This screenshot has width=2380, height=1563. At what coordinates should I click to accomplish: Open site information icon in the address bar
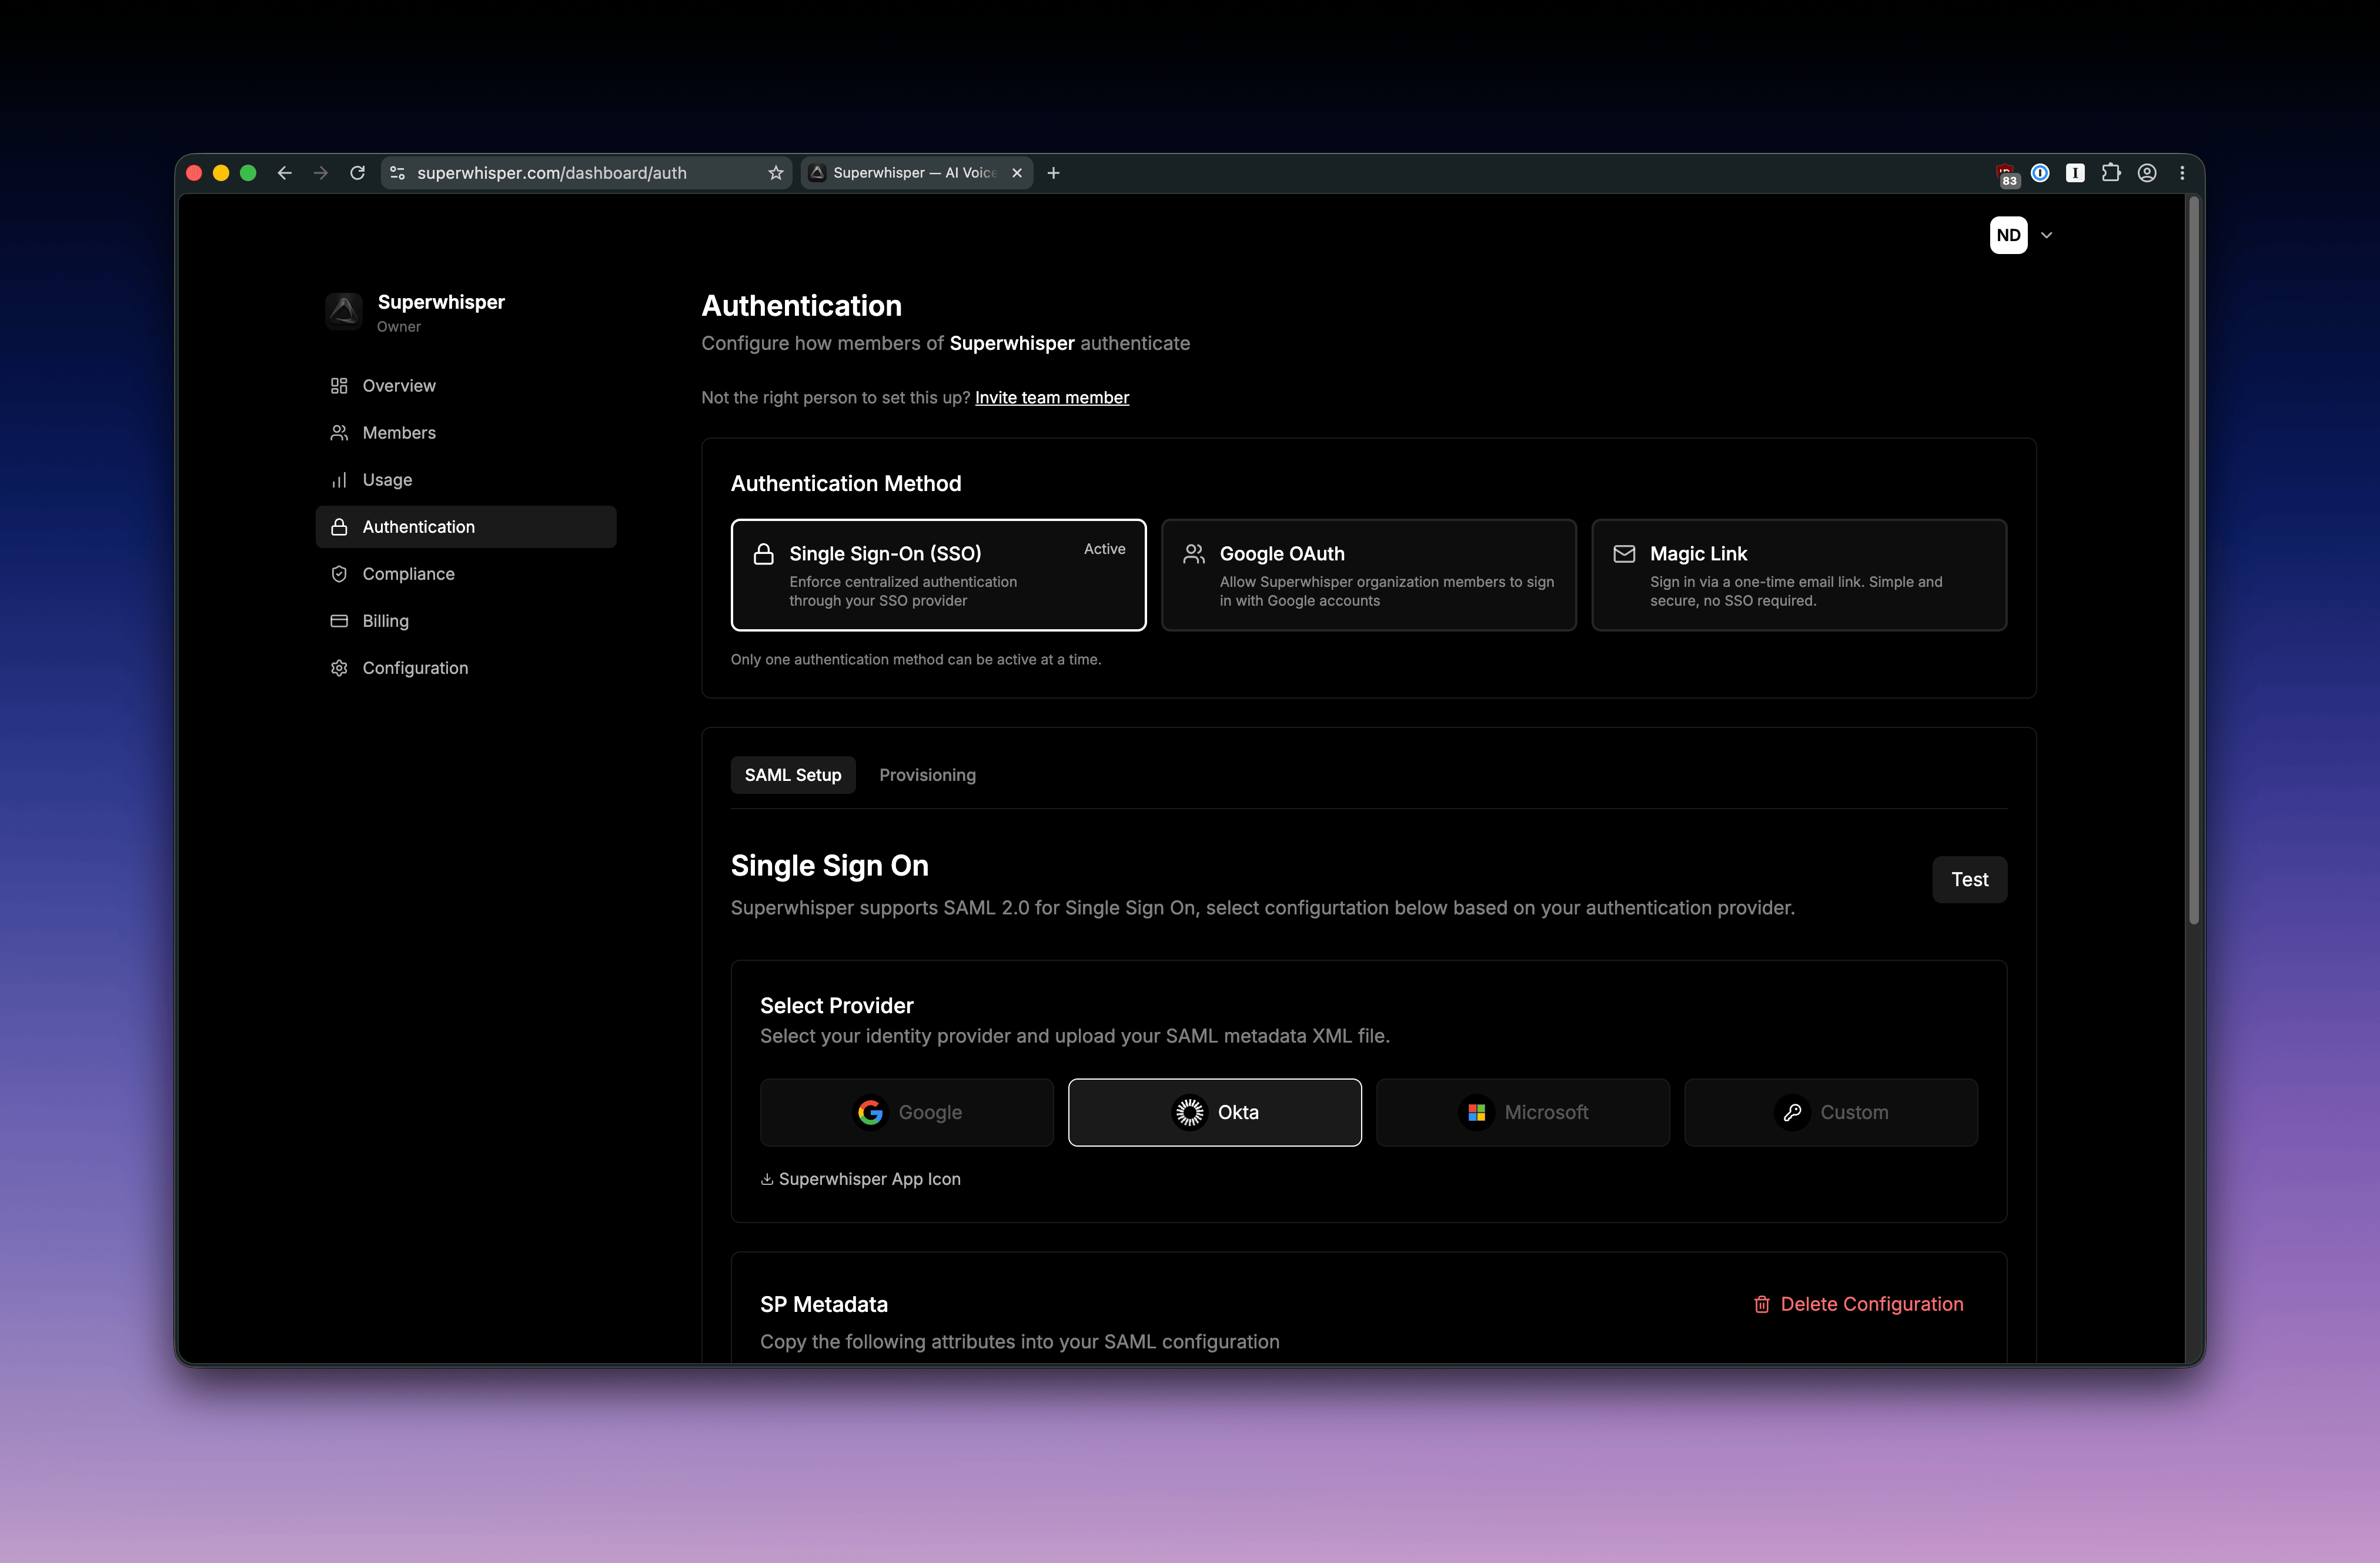tap(397, 173)
